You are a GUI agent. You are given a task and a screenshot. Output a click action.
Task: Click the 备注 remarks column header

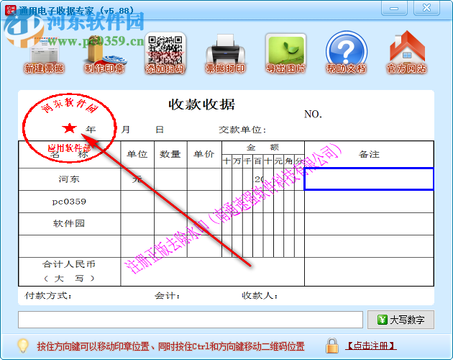[x=369, y=154]
